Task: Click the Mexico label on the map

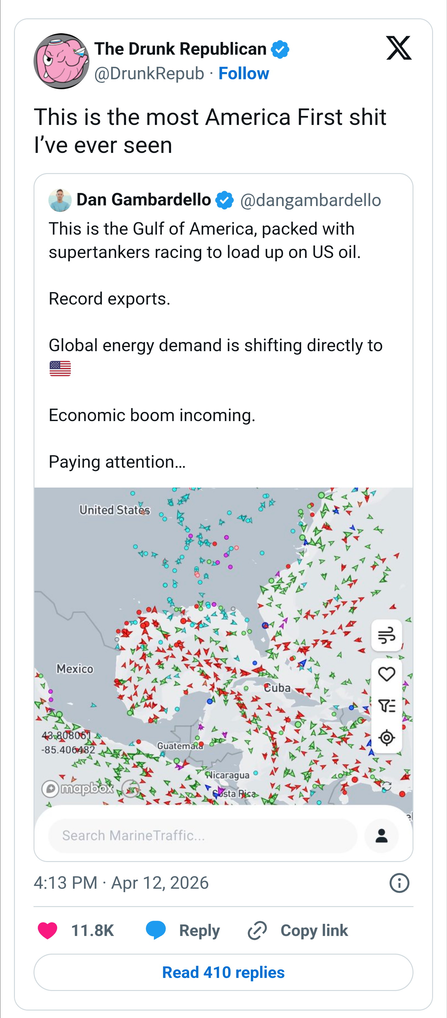Action: point(75,669)
